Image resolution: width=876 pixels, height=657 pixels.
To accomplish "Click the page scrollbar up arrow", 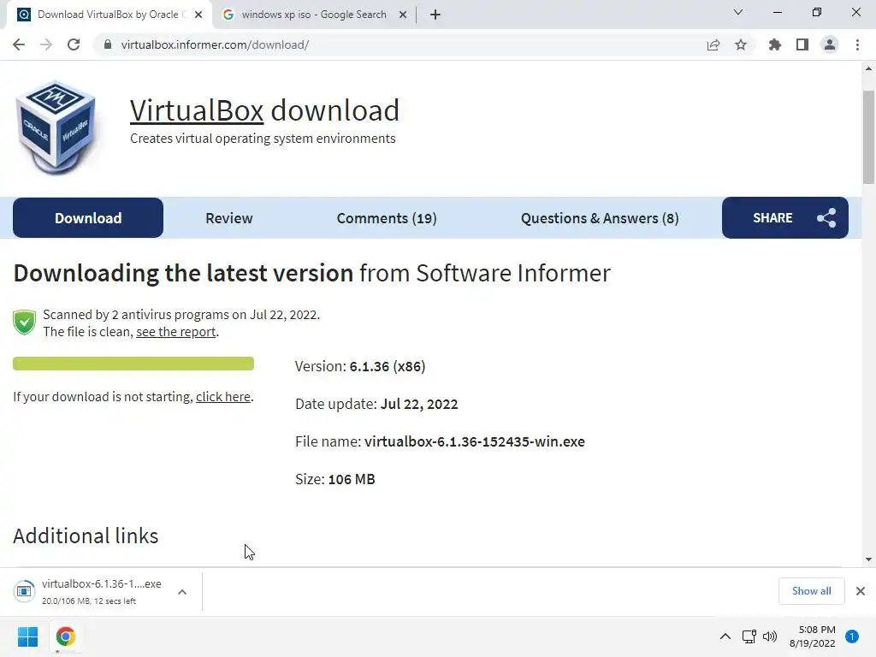I will click(x=868, y=68).
